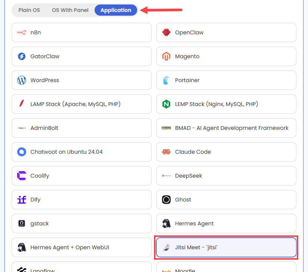Screen dimensions: 308x272
Task: Choose LAMP Stack (Apache, MySQL, PHP)
Action: click(81, 104)
